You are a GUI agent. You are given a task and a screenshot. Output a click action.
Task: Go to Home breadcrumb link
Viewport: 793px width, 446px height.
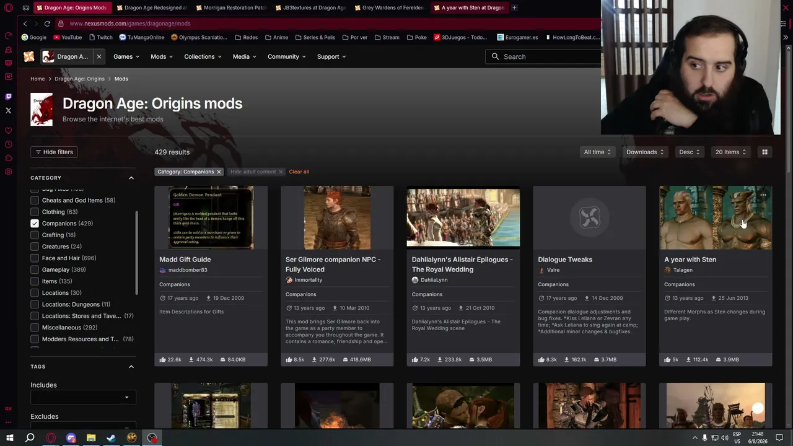click(x=38, y=79)
